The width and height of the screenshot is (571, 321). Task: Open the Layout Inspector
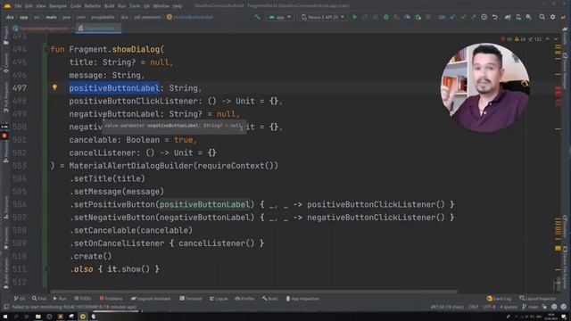[538, 299]
